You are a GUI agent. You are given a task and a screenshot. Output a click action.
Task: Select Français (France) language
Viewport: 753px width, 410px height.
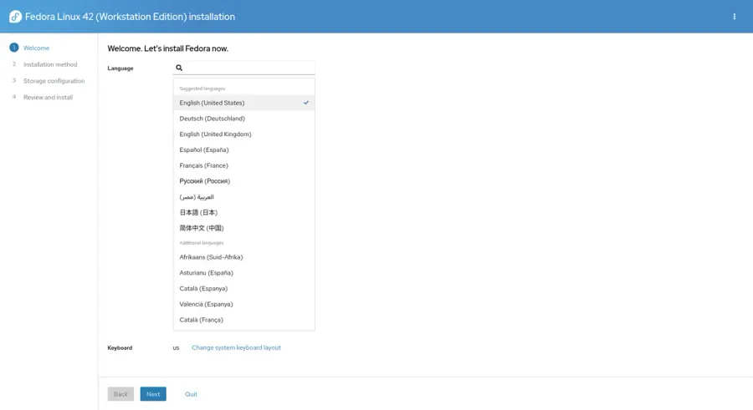pyautogui.click(x=244, y=165)
